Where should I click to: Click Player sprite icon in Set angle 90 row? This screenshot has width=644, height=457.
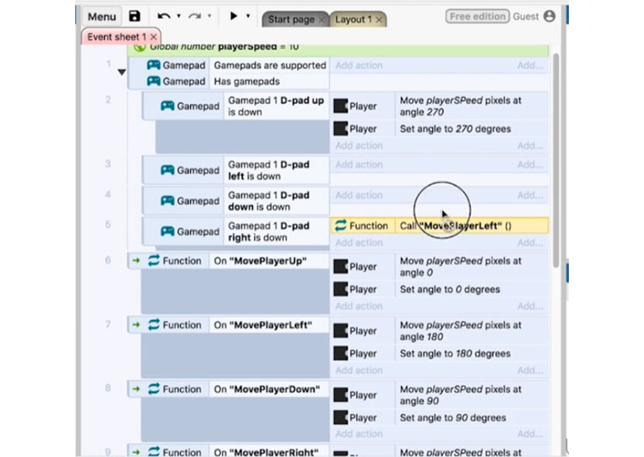[340, 417]
